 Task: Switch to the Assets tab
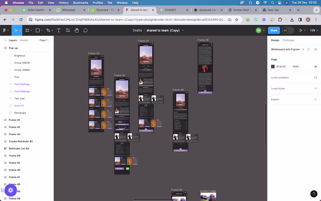[x=24, y=40]
